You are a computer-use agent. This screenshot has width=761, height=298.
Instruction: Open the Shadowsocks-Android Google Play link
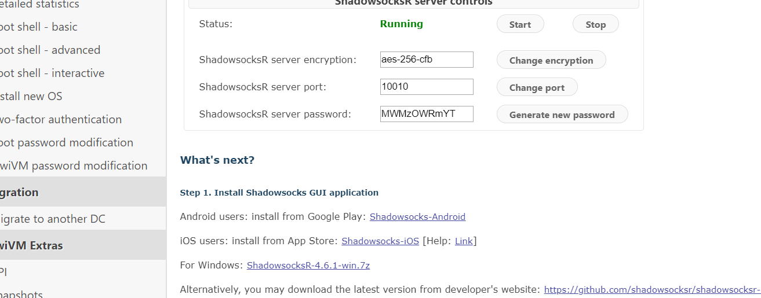tap(417, 217)
